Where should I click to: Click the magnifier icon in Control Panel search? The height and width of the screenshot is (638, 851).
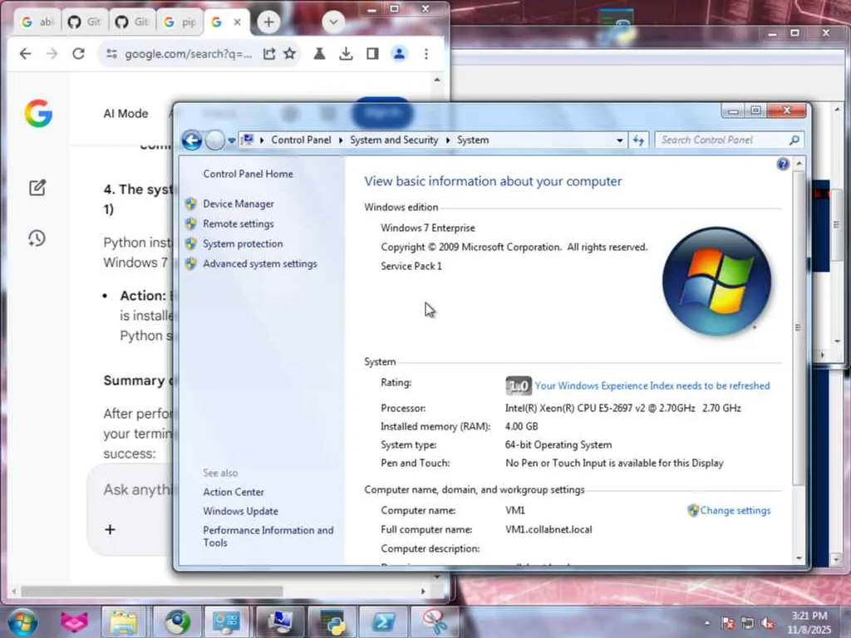(794, 140)
